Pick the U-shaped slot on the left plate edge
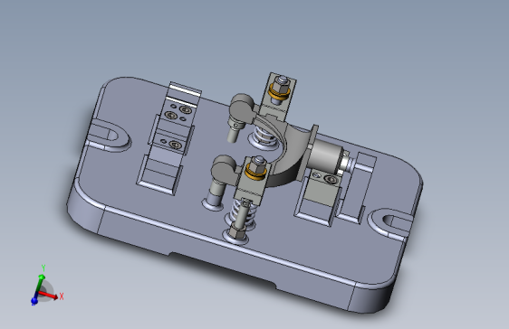Screen dimensions: 509x329 (x=109, y=136)
